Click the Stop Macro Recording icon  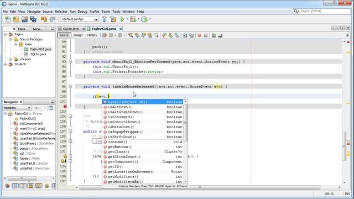206,35
